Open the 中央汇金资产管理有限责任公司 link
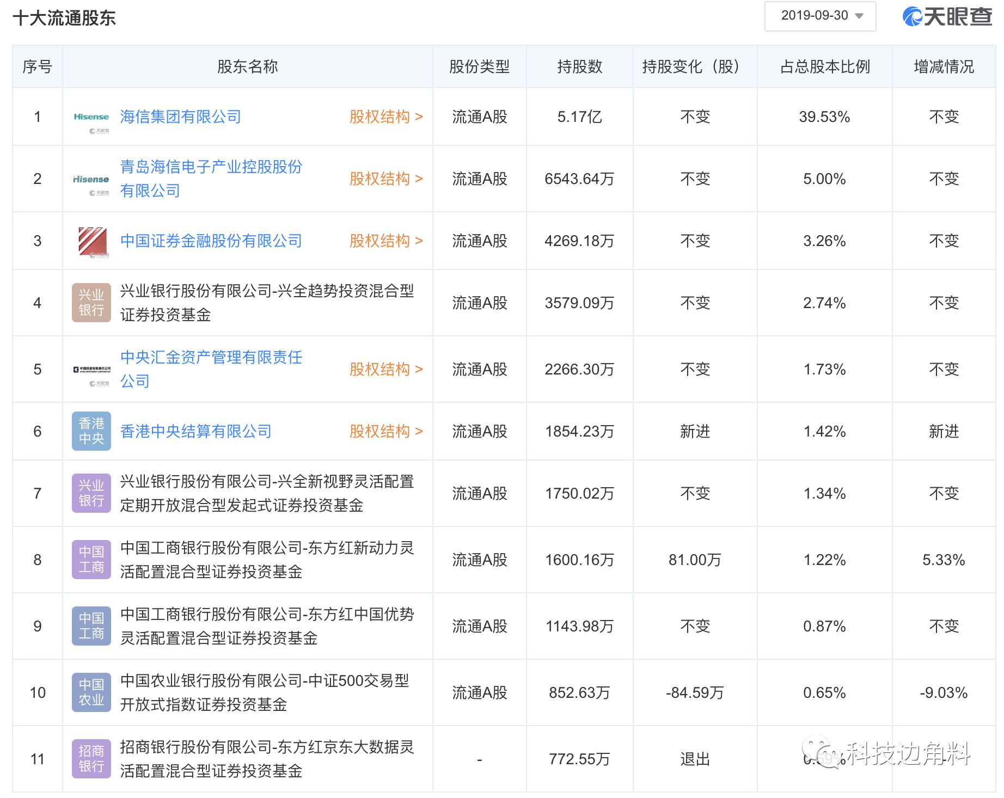This screenshot has height=798, width=1004. point(211,369)
